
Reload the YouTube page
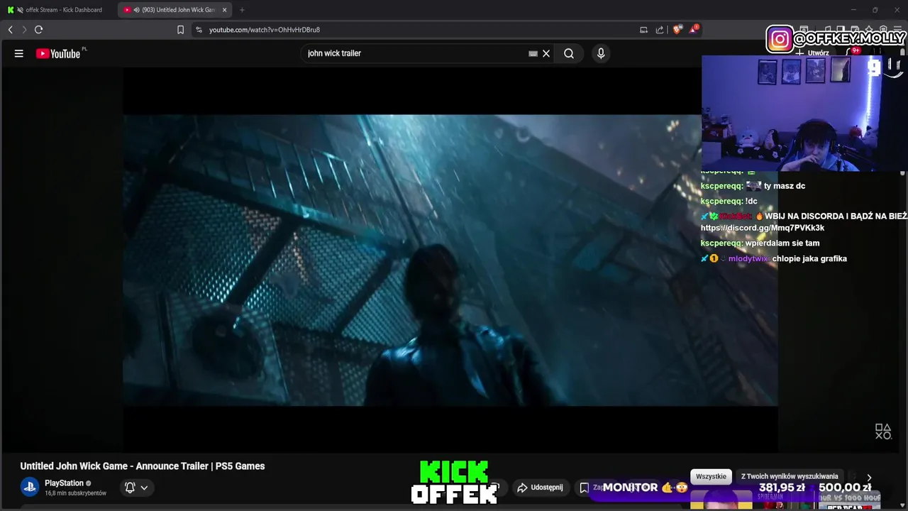(x=38, y=30)
